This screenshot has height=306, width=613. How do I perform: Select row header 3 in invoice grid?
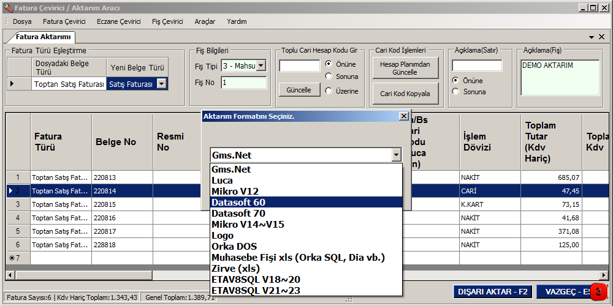pyautogui.click(x=18, y=204)
